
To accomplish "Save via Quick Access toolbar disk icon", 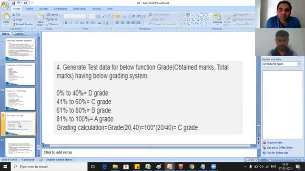I will (13, 3).
